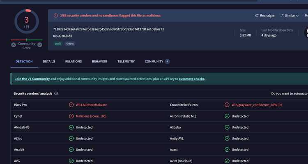The height and width of the screenshot is (164, 308).
Task: Open the TELEMETRY tab
Action: pos(126,61)
